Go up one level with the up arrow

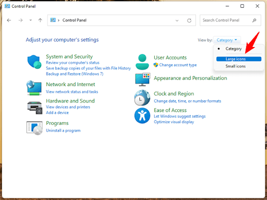click(40, 20)
